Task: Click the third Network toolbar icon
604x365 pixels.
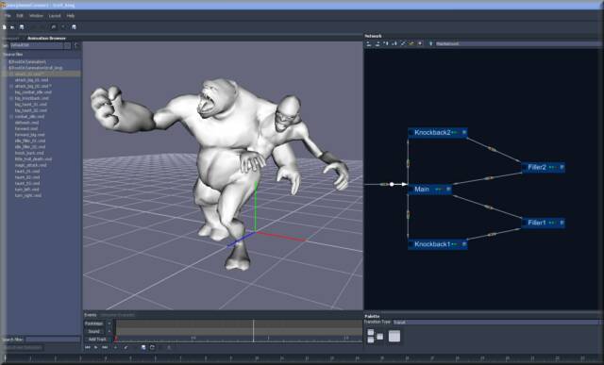Action: (x=386, y=44)
